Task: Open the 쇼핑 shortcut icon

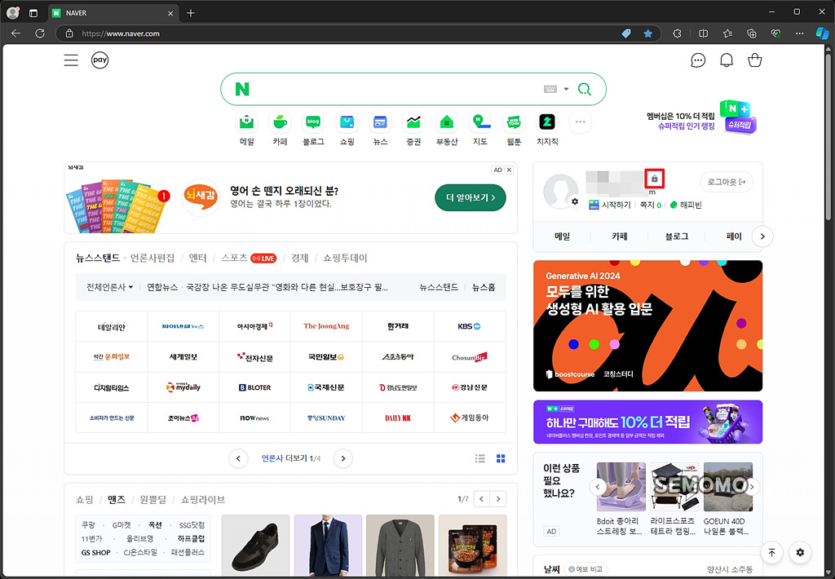Action: (x=347, y=122)
